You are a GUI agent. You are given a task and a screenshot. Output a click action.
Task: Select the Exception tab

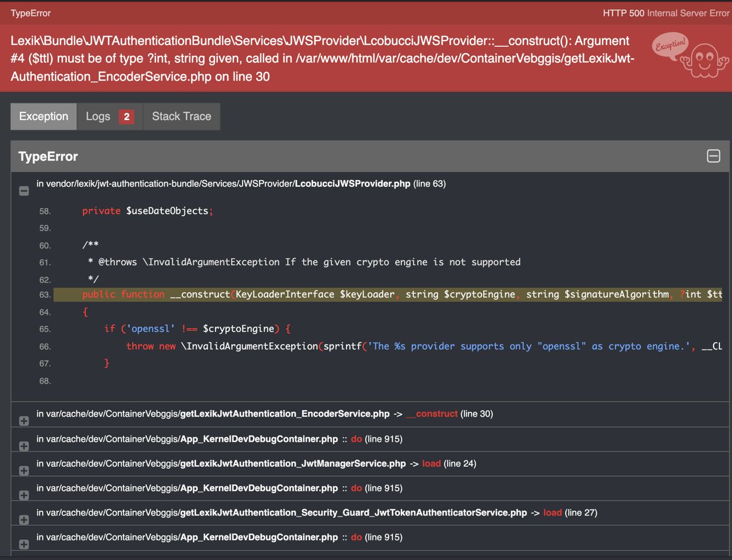43,117
